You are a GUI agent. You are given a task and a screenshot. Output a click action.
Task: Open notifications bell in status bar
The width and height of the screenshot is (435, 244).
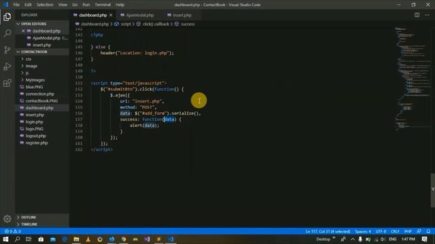(428, 231)
